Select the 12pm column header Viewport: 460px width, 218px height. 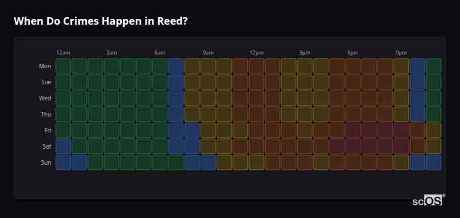256,53
